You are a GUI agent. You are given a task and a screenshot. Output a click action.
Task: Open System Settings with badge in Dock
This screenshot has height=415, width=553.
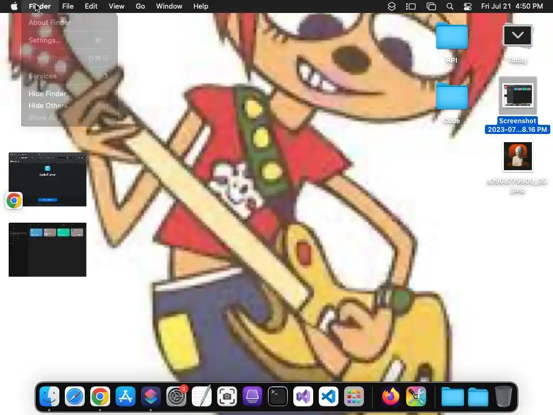177,396
